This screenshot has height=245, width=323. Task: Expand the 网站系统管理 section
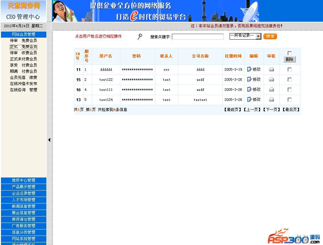(x=23, y=239)
